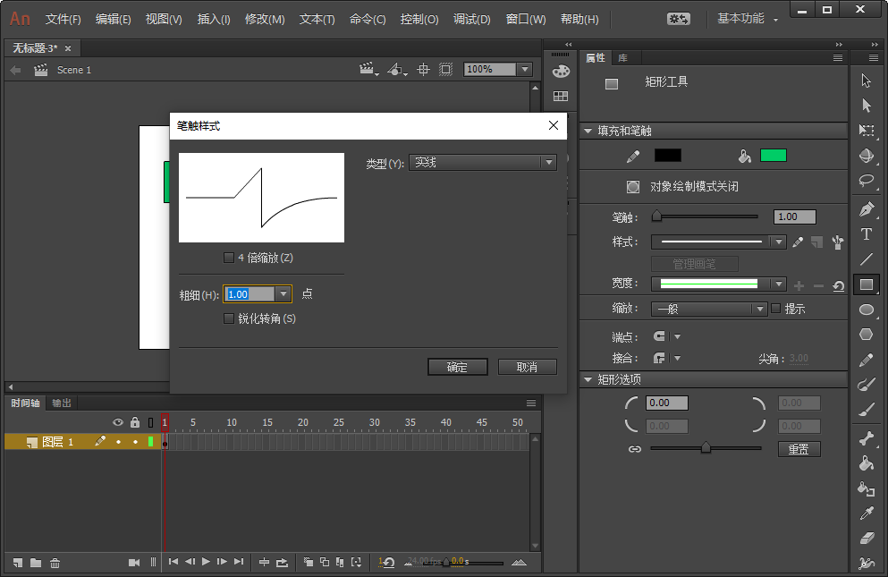Open the 粗细 thickness dropdown
Screen dimensions: 888x577
[283, 293]
